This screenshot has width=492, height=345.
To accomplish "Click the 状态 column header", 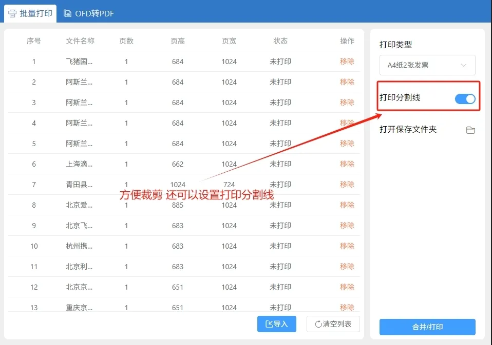I will [x=280, y=41].
